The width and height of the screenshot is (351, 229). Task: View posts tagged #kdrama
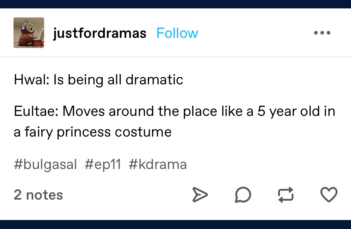click(158, 164)
